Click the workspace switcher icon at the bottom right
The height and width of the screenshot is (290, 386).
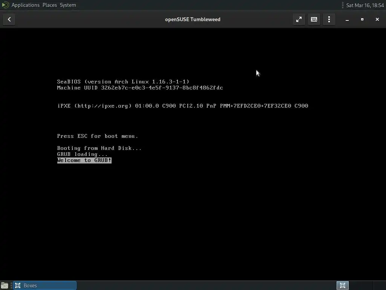coord(342,285)
